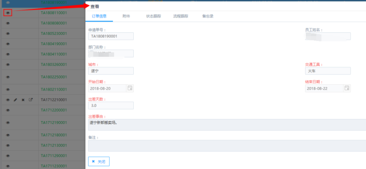
Task: Select the 流程跟踪 tab
Action: (x=181, y=17)
